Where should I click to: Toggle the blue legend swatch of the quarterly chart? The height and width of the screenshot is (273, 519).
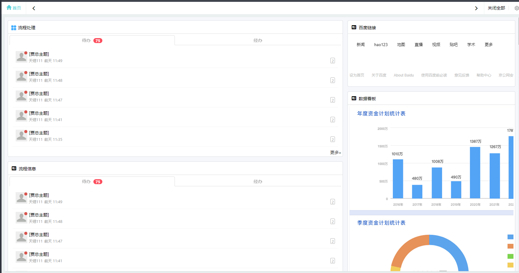(x=510, y=237)
